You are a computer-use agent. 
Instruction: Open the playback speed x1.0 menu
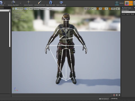point(49,9)
